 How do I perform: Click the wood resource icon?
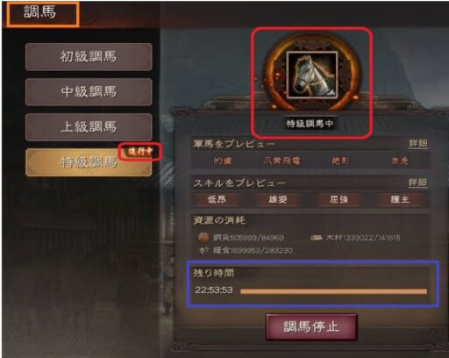coord(317,238)
